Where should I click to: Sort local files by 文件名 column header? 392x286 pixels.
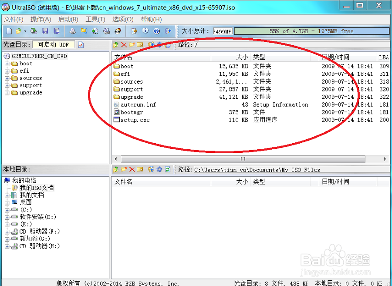point(161,182)
